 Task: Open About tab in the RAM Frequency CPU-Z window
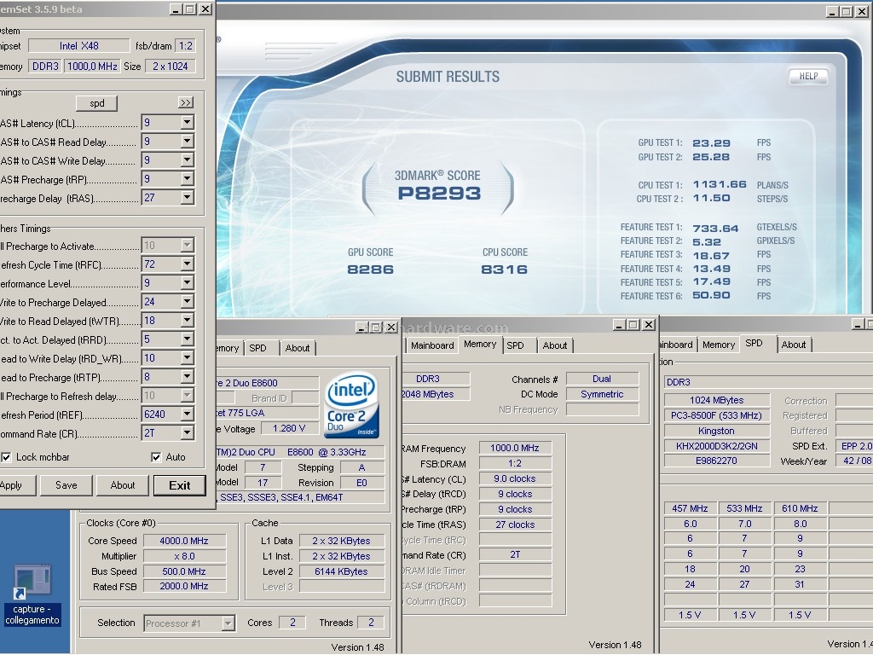coord(555,345)
